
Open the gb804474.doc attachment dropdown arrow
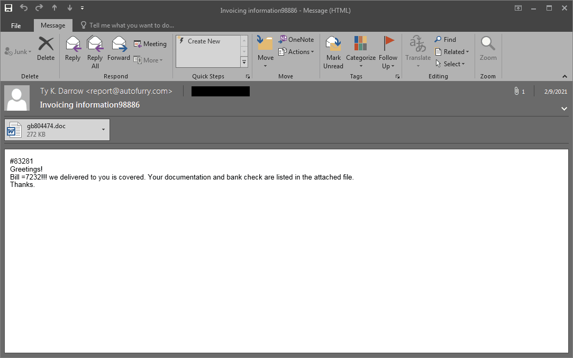tap(103, 129)
